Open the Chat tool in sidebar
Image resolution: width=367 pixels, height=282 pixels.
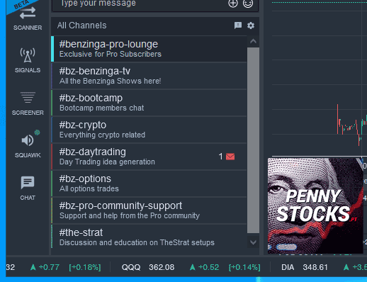point(28,188)
